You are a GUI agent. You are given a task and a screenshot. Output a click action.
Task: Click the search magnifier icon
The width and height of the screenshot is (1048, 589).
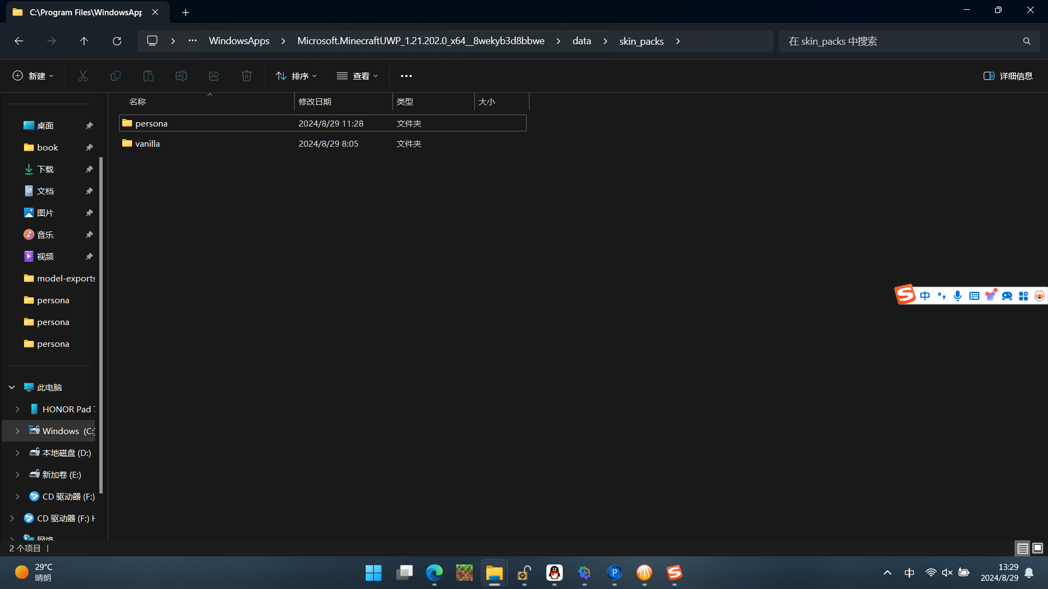point(1027,41)
